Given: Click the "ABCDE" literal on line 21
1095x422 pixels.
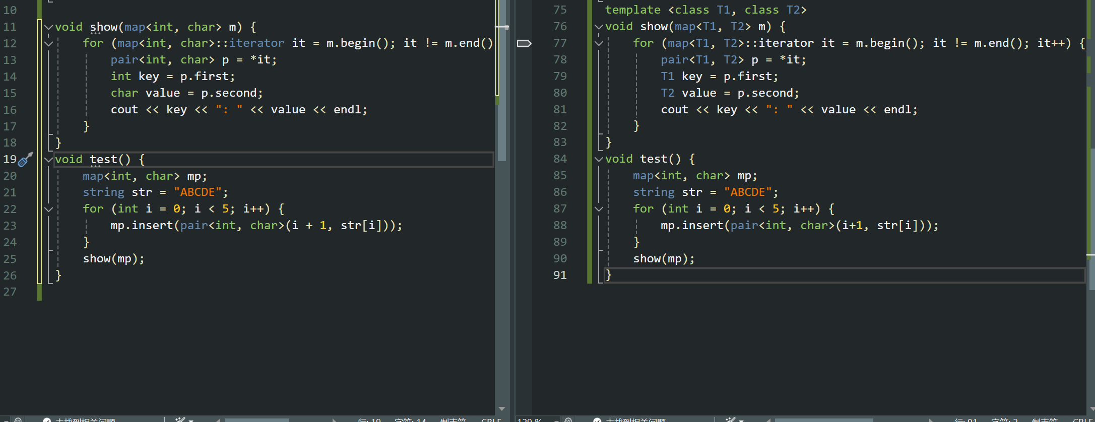Looking at the screenshot, I should click(x=198, y=192).
